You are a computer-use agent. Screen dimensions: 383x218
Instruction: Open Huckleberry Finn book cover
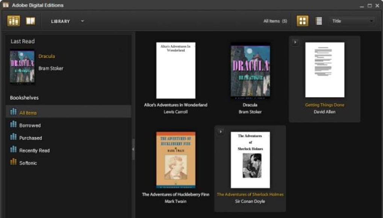pyautogui.click(x=176, y=160)
